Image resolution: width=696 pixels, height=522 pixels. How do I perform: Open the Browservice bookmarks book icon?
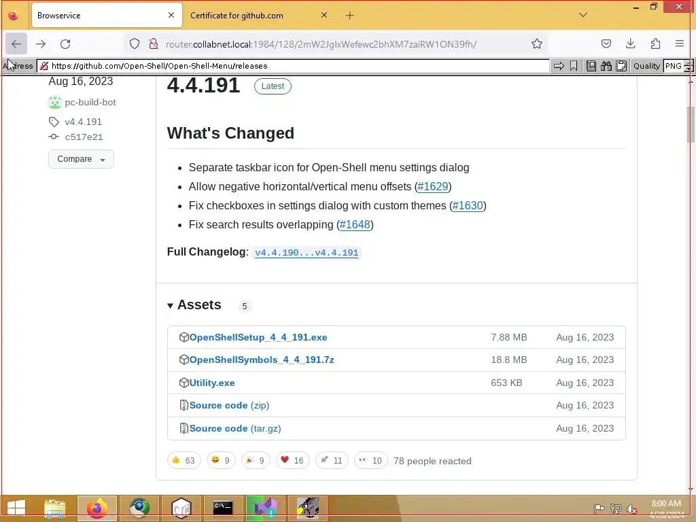point(591,66)
